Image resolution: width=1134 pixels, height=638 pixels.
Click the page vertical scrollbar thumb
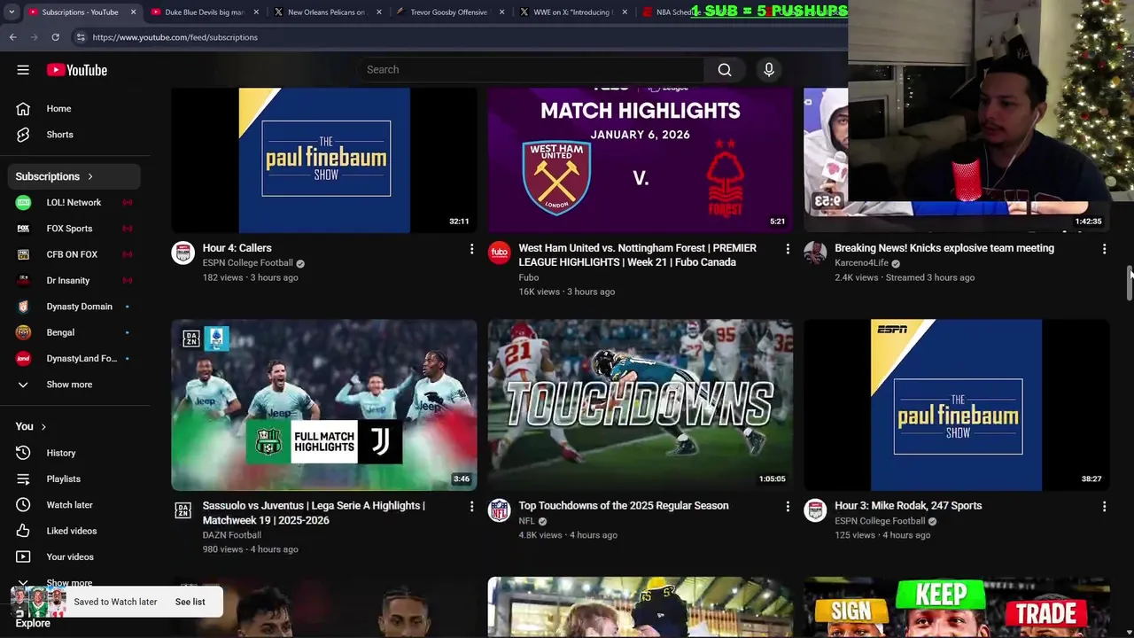tap(1130, 284)
